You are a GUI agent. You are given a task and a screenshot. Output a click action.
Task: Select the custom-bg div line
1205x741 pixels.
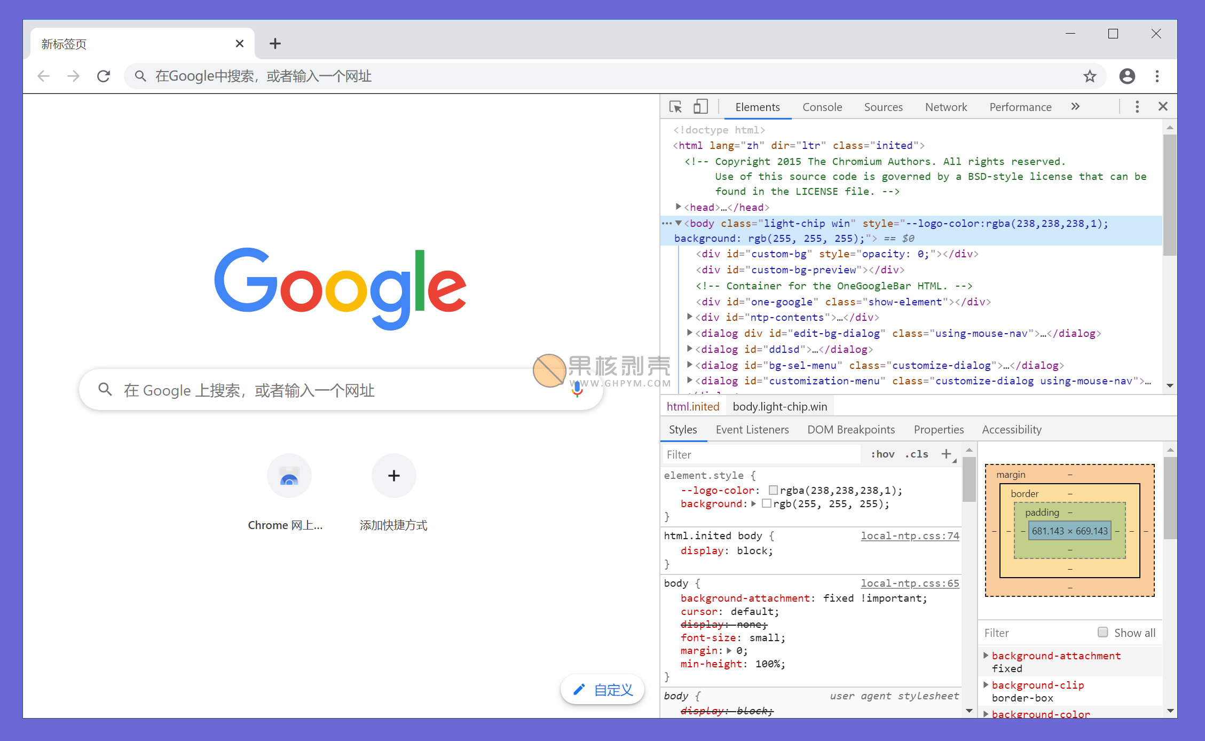point(837,254)
